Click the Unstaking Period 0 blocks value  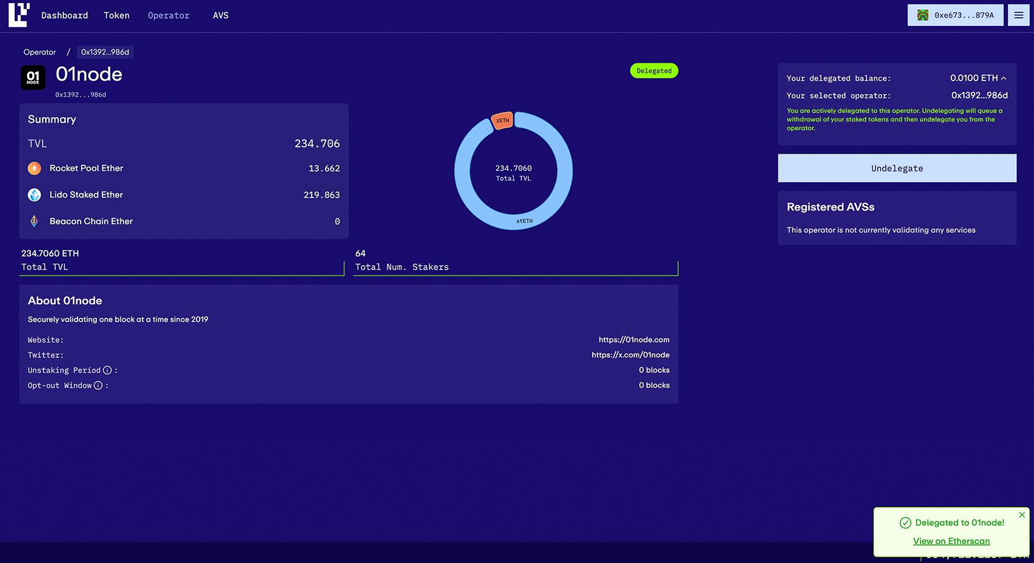point(654,370)
